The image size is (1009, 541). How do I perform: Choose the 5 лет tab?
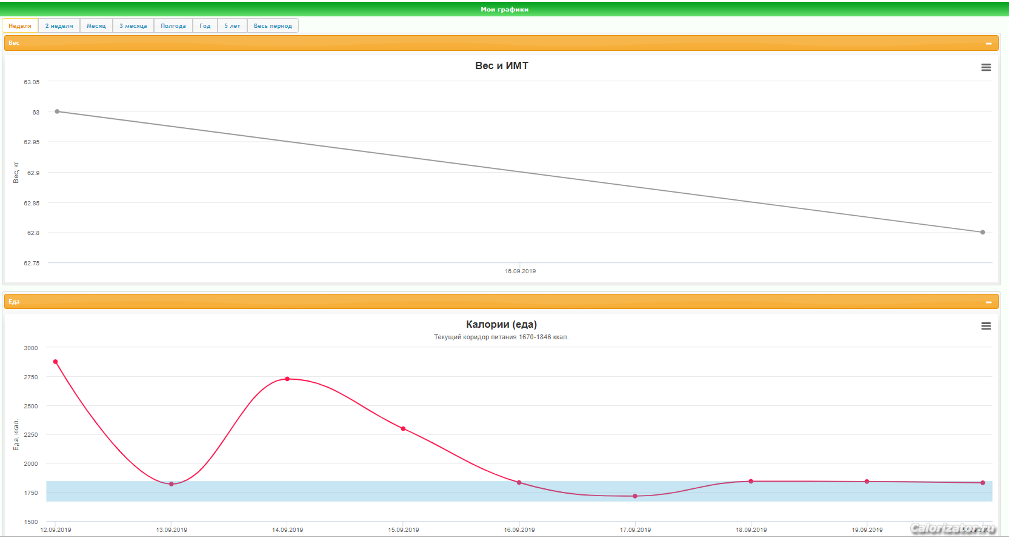pos(232,26)
